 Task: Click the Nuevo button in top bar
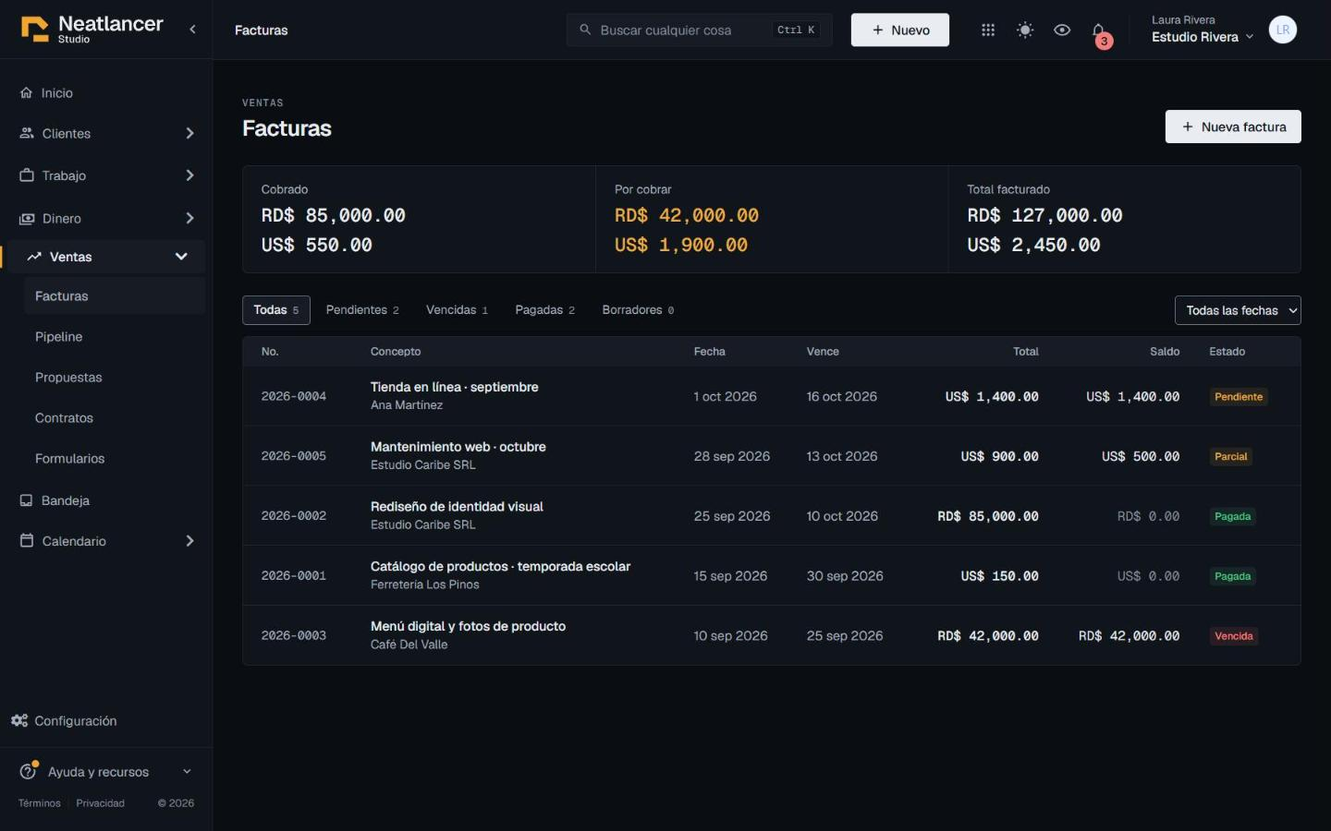900,30
